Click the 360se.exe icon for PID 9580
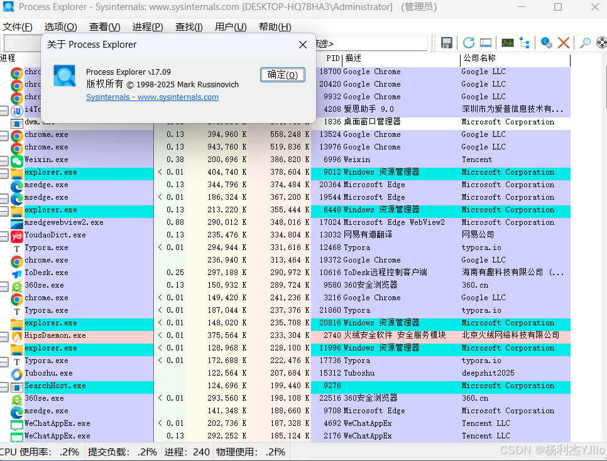Screen dimensions: 607x461 (x=16, y=286)
